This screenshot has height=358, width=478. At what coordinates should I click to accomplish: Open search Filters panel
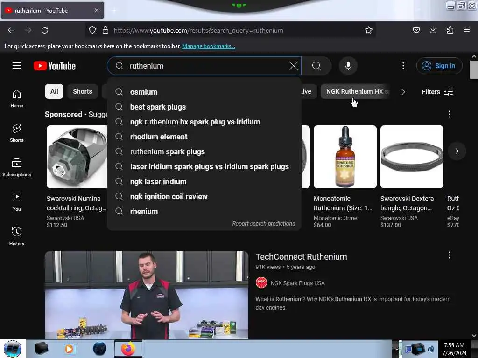coord(437,92)
